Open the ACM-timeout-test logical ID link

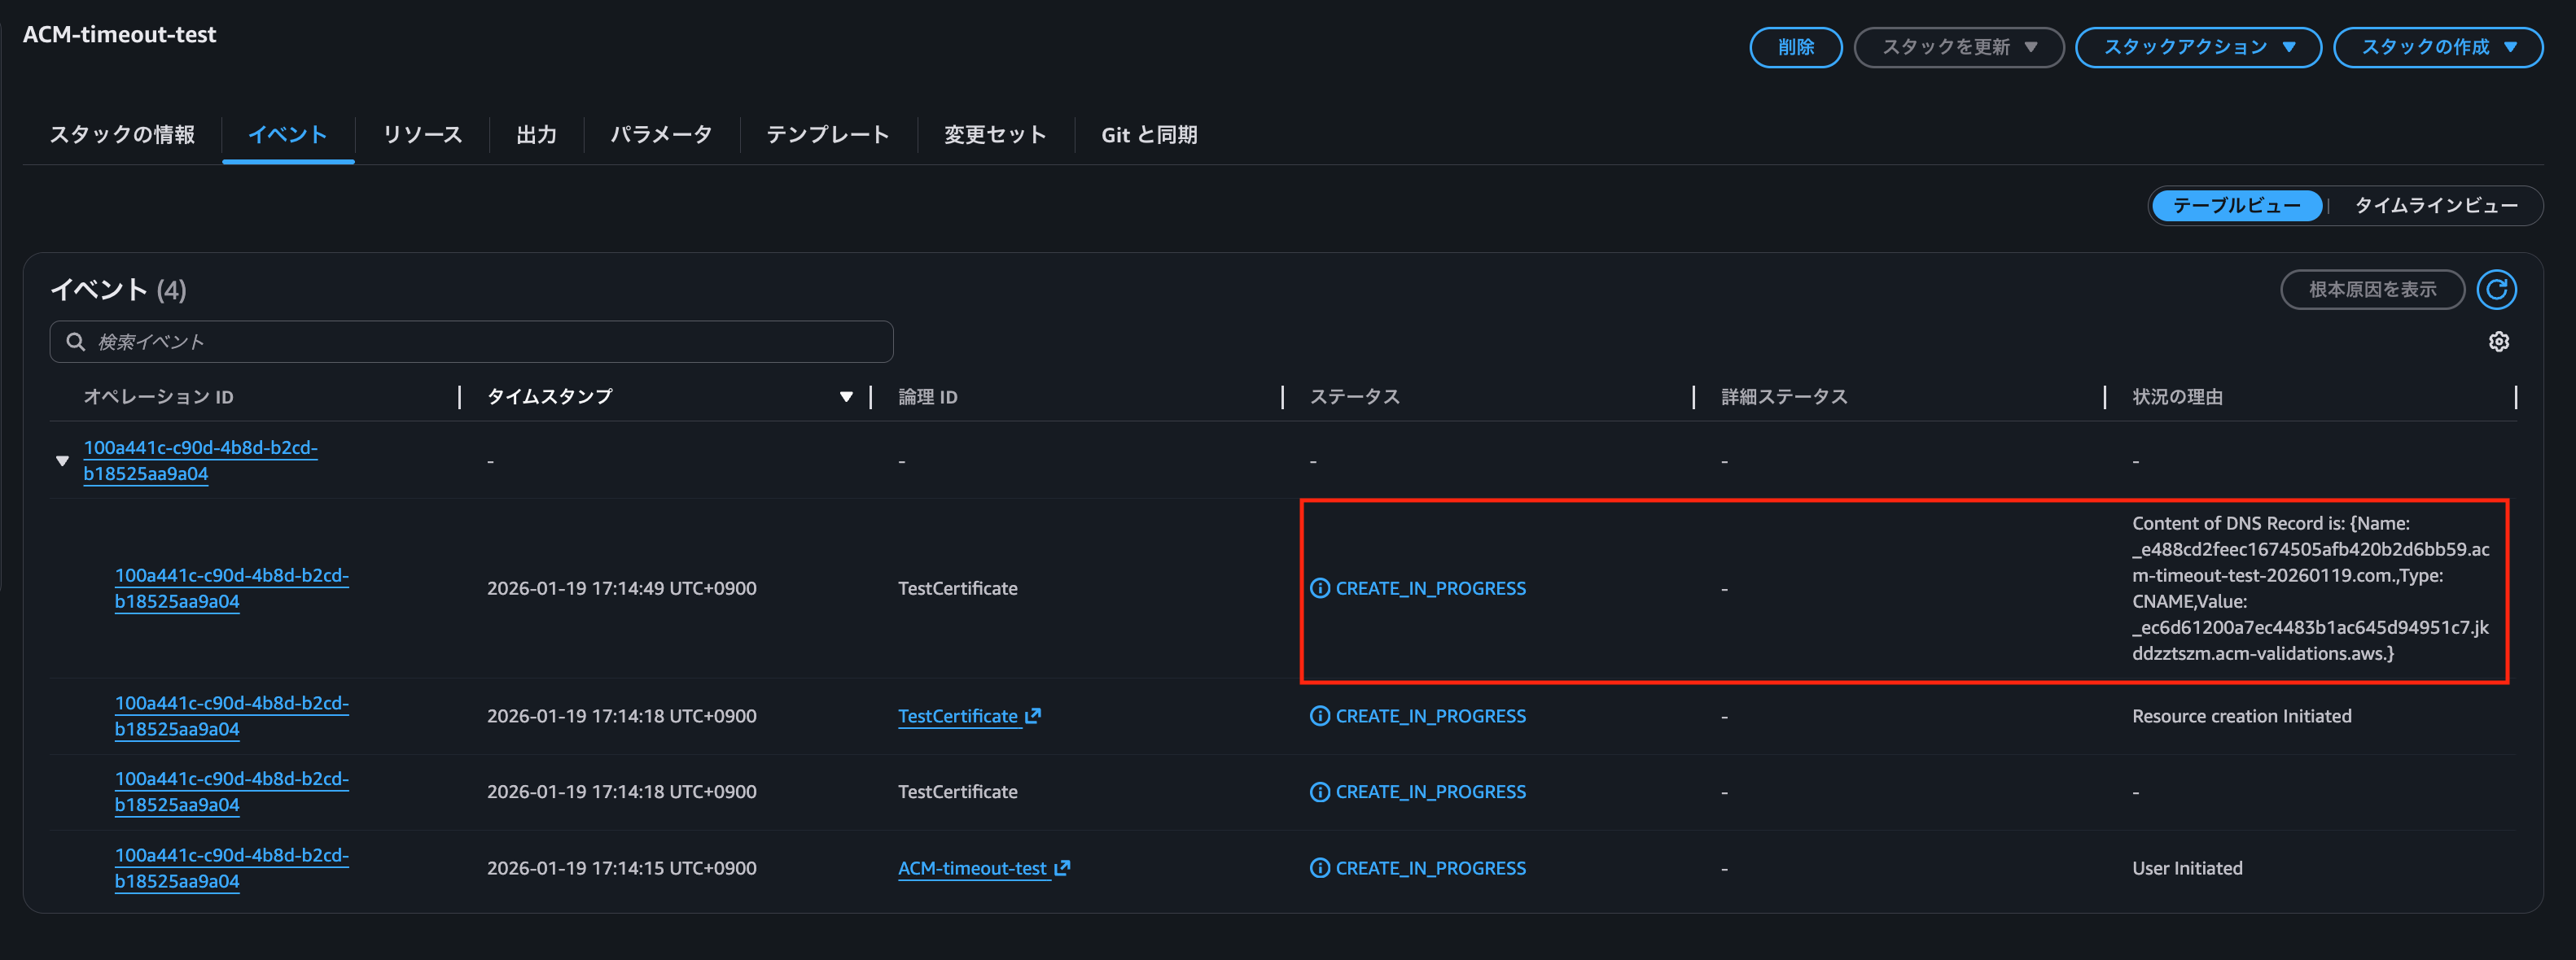(972, 867)
